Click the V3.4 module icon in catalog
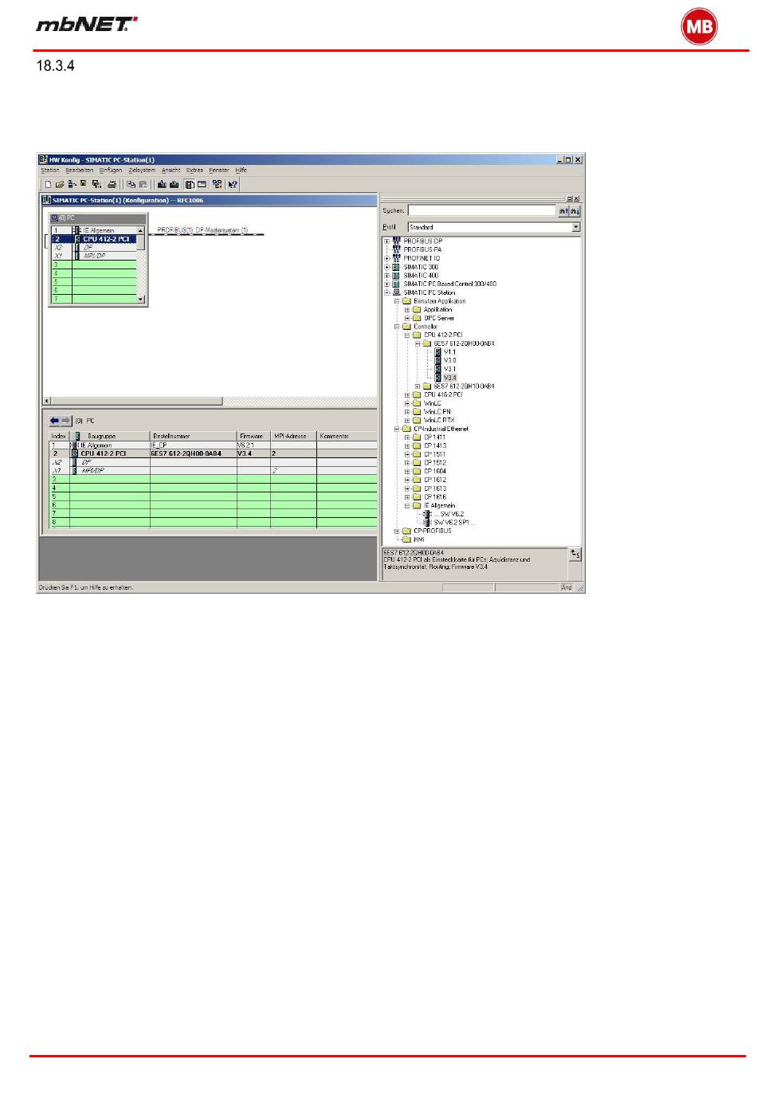 point(438,378)
